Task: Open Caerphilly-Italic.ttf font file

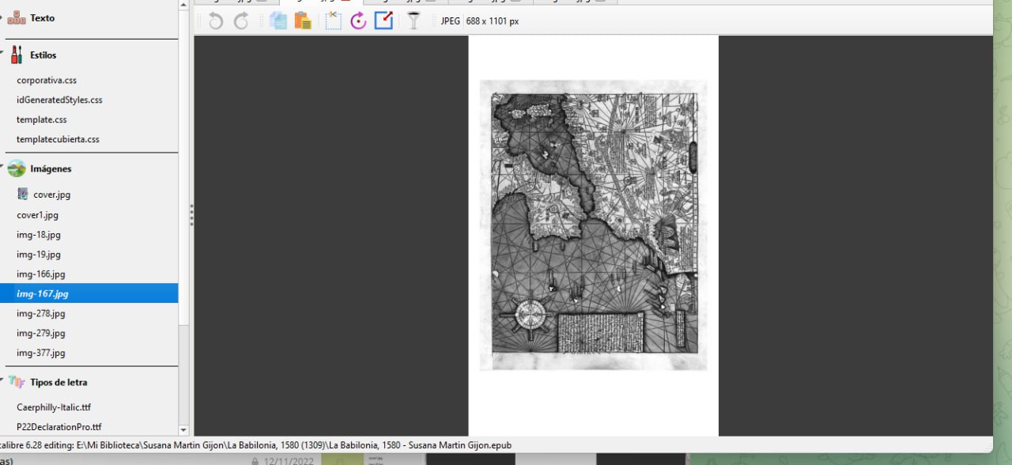Action: [54, 407]
